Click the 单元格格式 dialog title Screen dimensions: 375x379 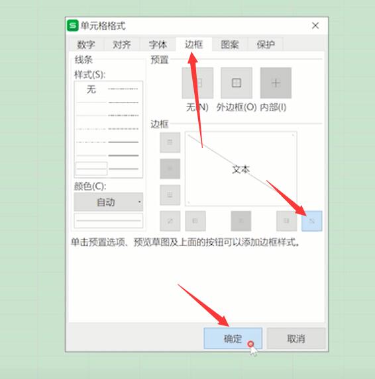pyautogui.click(x=103, y=26)
